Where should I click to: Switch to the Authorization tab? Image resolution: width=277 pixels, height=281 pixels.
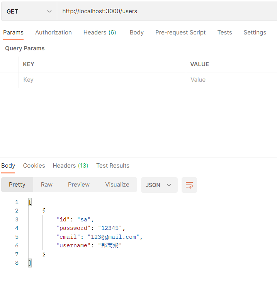tap(53, 33)
